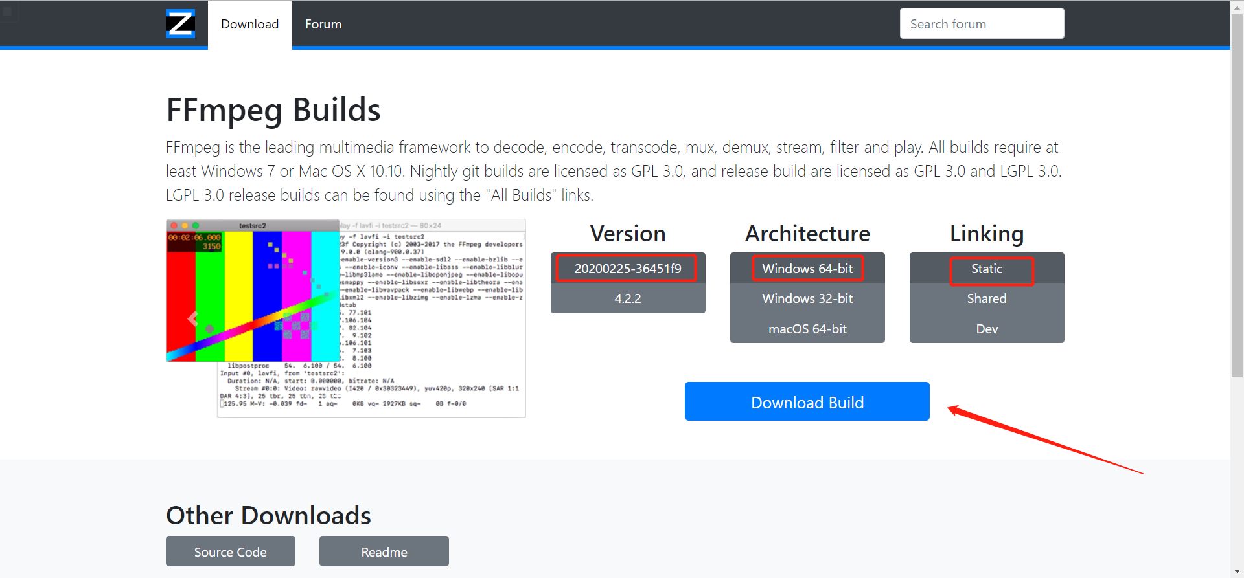The image size is (1244, 578).
Task: Click the Linking column heading
Action: pos(987,234)
